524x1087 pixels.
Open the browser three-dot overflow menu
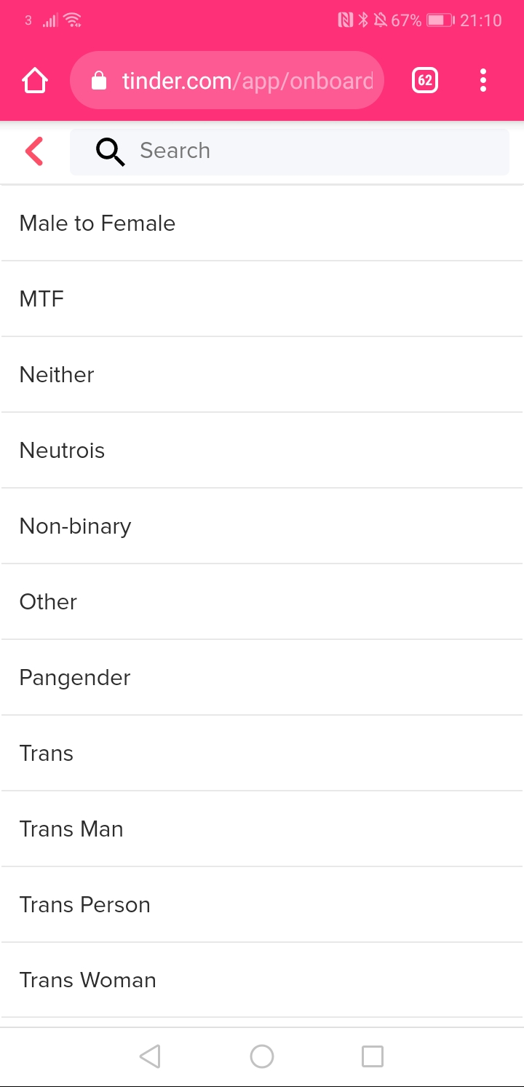(x=483, y=80)
